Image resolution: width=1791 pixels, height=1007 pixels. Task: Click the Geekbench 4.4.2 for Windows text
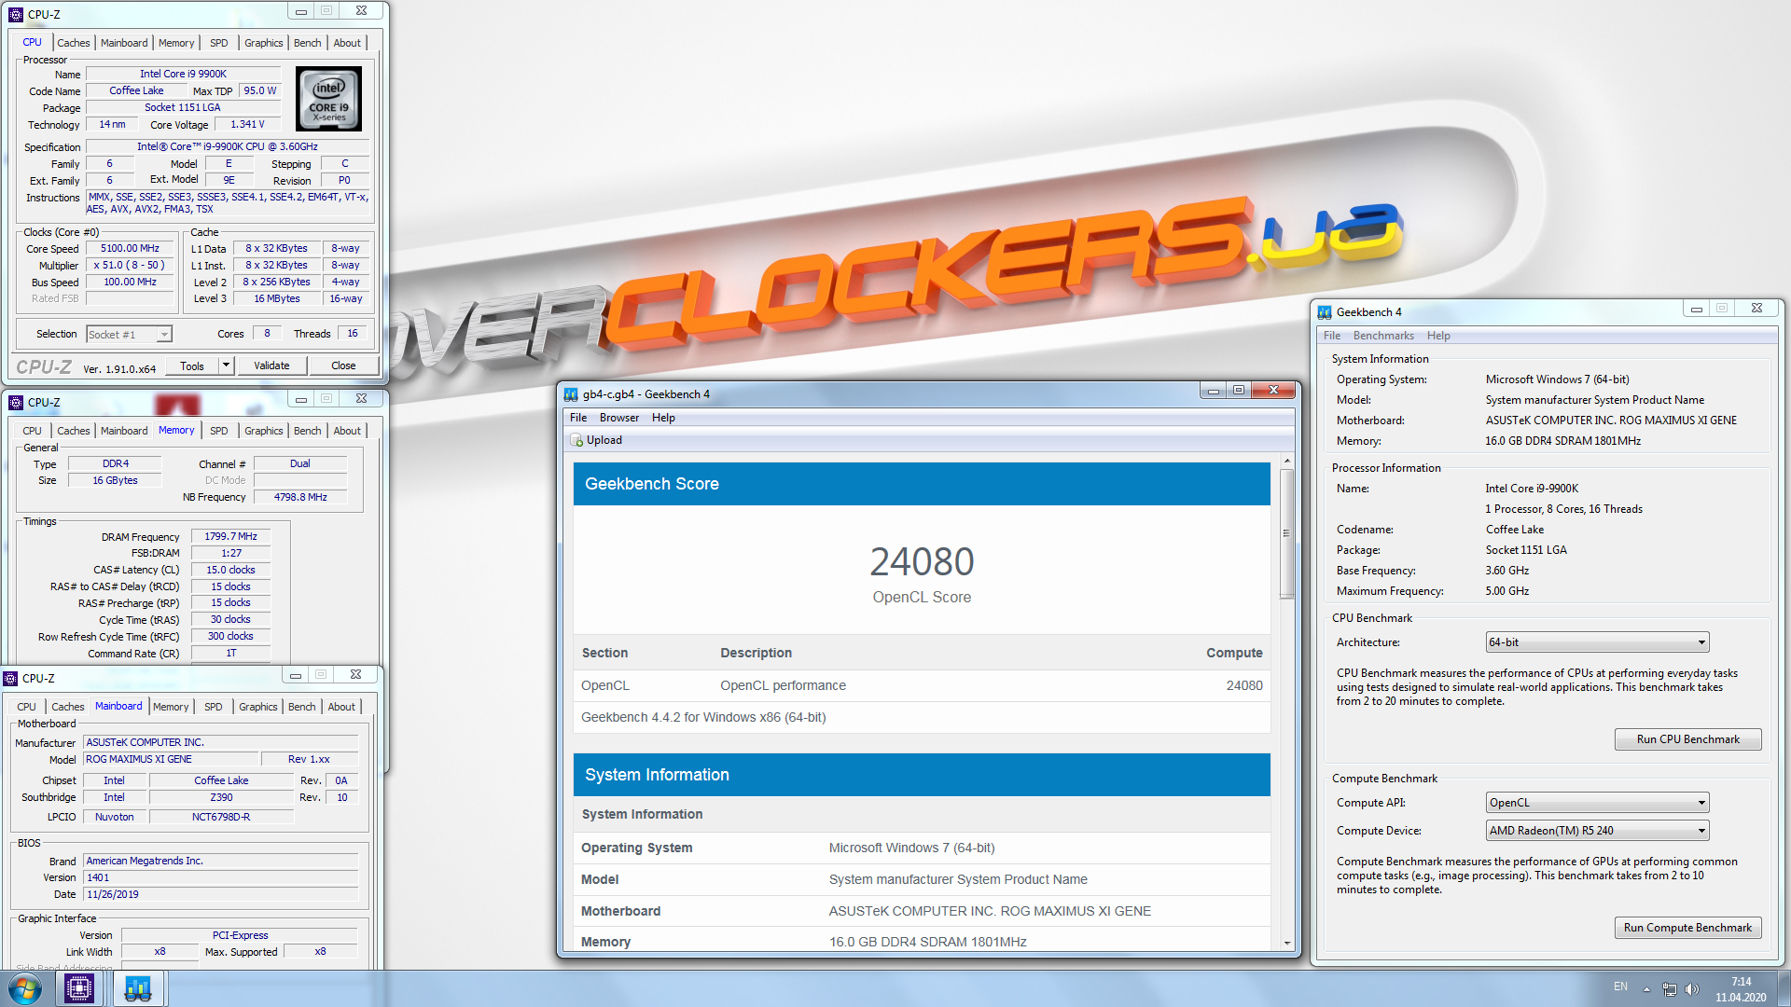[703, 717]
